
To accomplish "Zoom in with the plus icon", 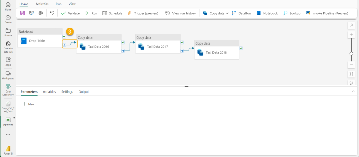I will (x=351, y=34).
